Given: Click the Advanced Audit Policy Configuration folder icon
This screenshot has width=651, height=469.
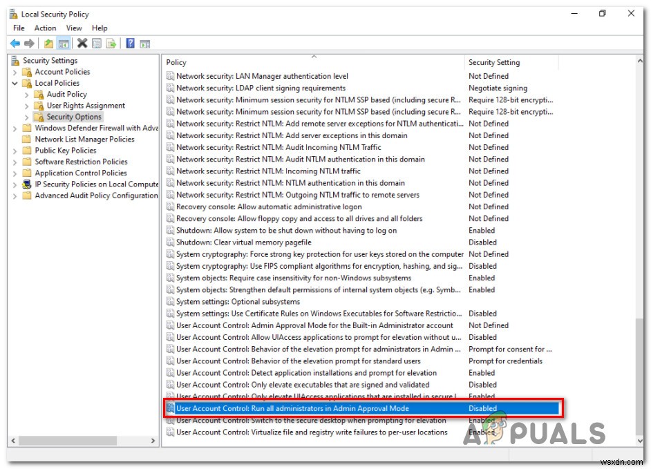Looking at the screenshot, I should point(27,195).
